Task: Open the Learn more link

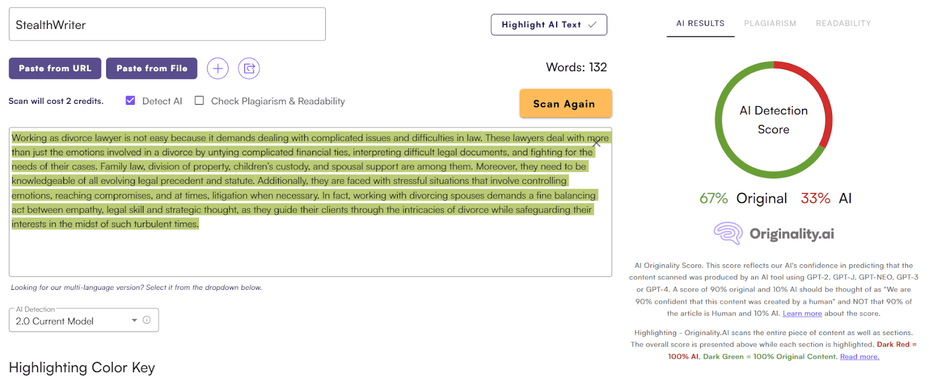Action: (802, 314)
